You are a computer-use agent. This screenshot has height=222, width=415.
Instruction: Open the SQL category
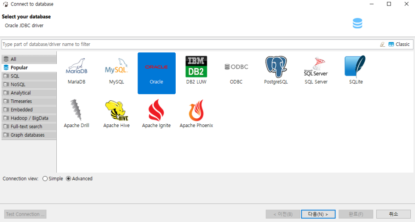29,76
